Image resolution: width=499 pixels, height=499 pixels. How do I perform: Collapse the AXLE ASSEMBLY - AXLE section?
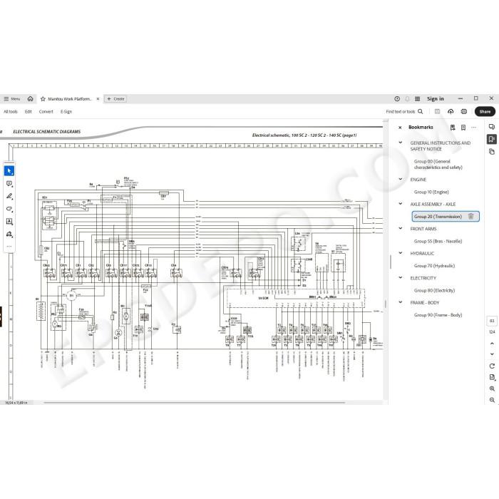pyautogui.click(x=401, y=204)
